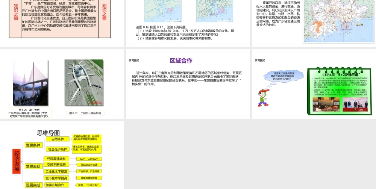Click the 发展条件 node
This screenshot has width=376, height=189.
click(x=34, y=145)
